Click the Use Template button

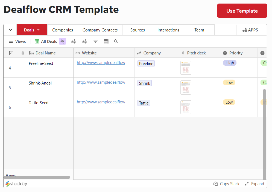(x=242, y=11)
